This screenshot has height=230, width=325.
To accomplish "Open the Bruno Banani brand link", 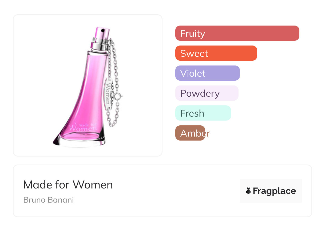I will tap(49, 200).
